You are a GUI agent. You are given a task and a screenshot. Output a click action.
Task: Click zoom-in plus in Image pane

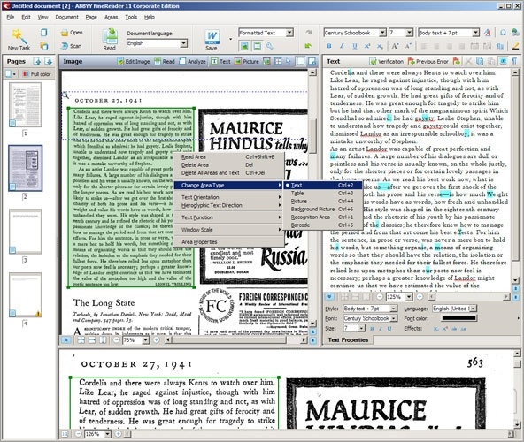point(156,340)
